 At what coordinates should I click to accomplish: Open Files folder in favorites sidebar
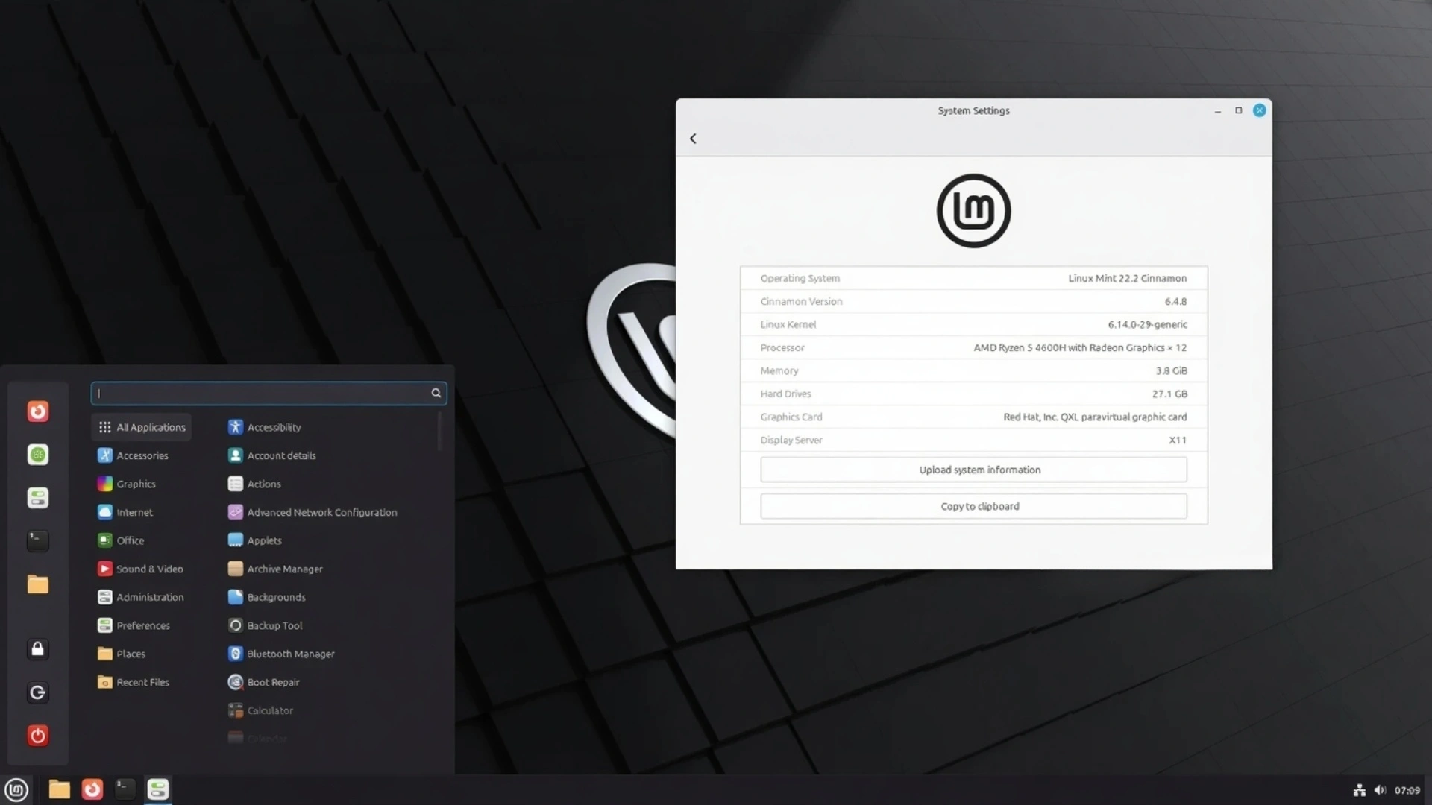click(x=38, y=584)
